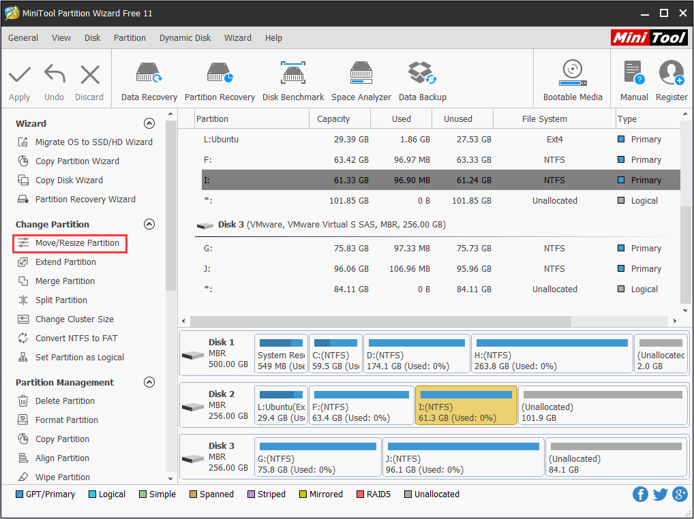
Task: Select the J: partition row in Disk 3
Action: point(441,268)
